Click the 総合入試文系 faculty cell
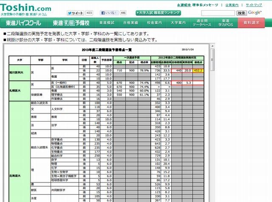This screenshot has width=272, height=202. (x=41, y=103)
